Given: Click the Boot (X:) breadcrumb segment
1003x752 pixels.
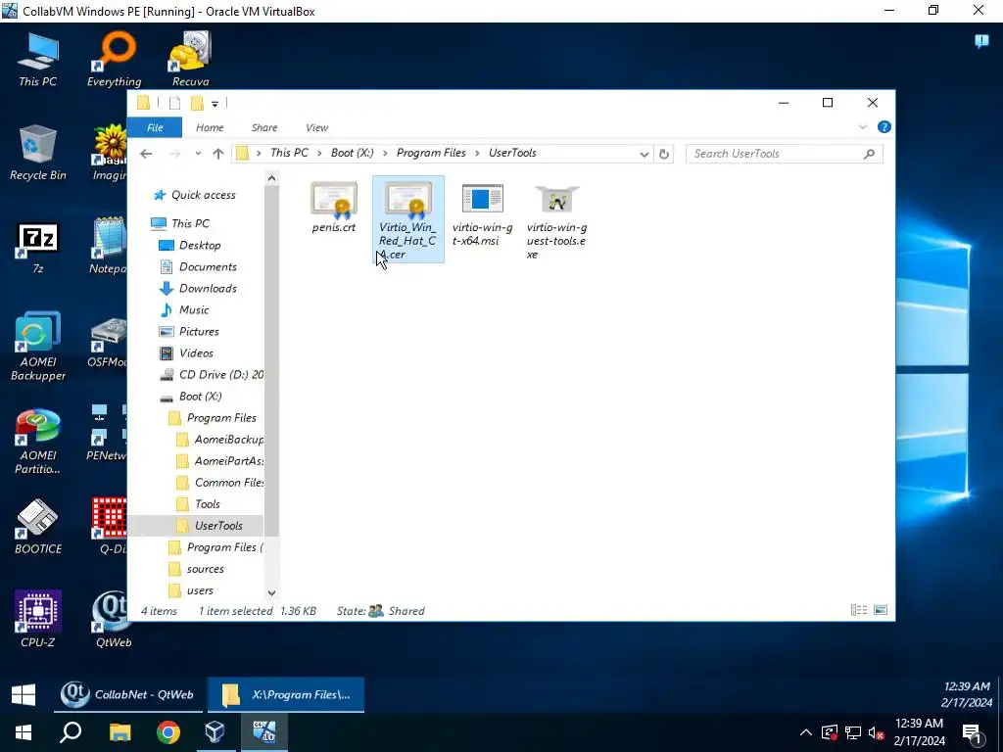Looking at the screenshot, I should (x=352, y=153).
